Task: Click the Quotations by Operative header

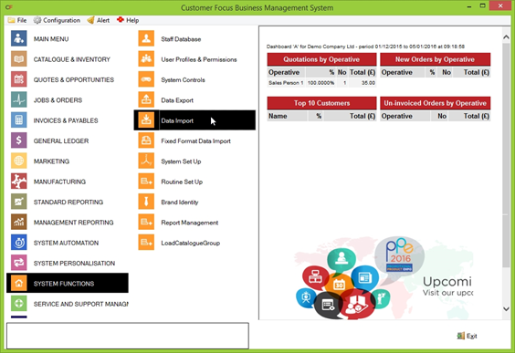Action: tap(321, 59)
